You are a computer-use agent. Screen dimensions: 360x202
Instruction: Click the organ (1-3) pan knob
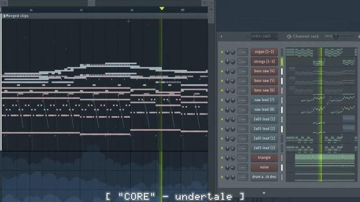[227, 52]
